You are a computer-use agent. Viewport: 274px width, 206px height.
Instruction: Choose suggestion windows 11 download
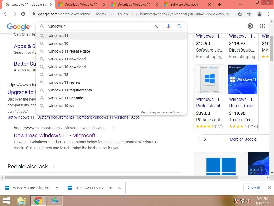tap(112, 59)
